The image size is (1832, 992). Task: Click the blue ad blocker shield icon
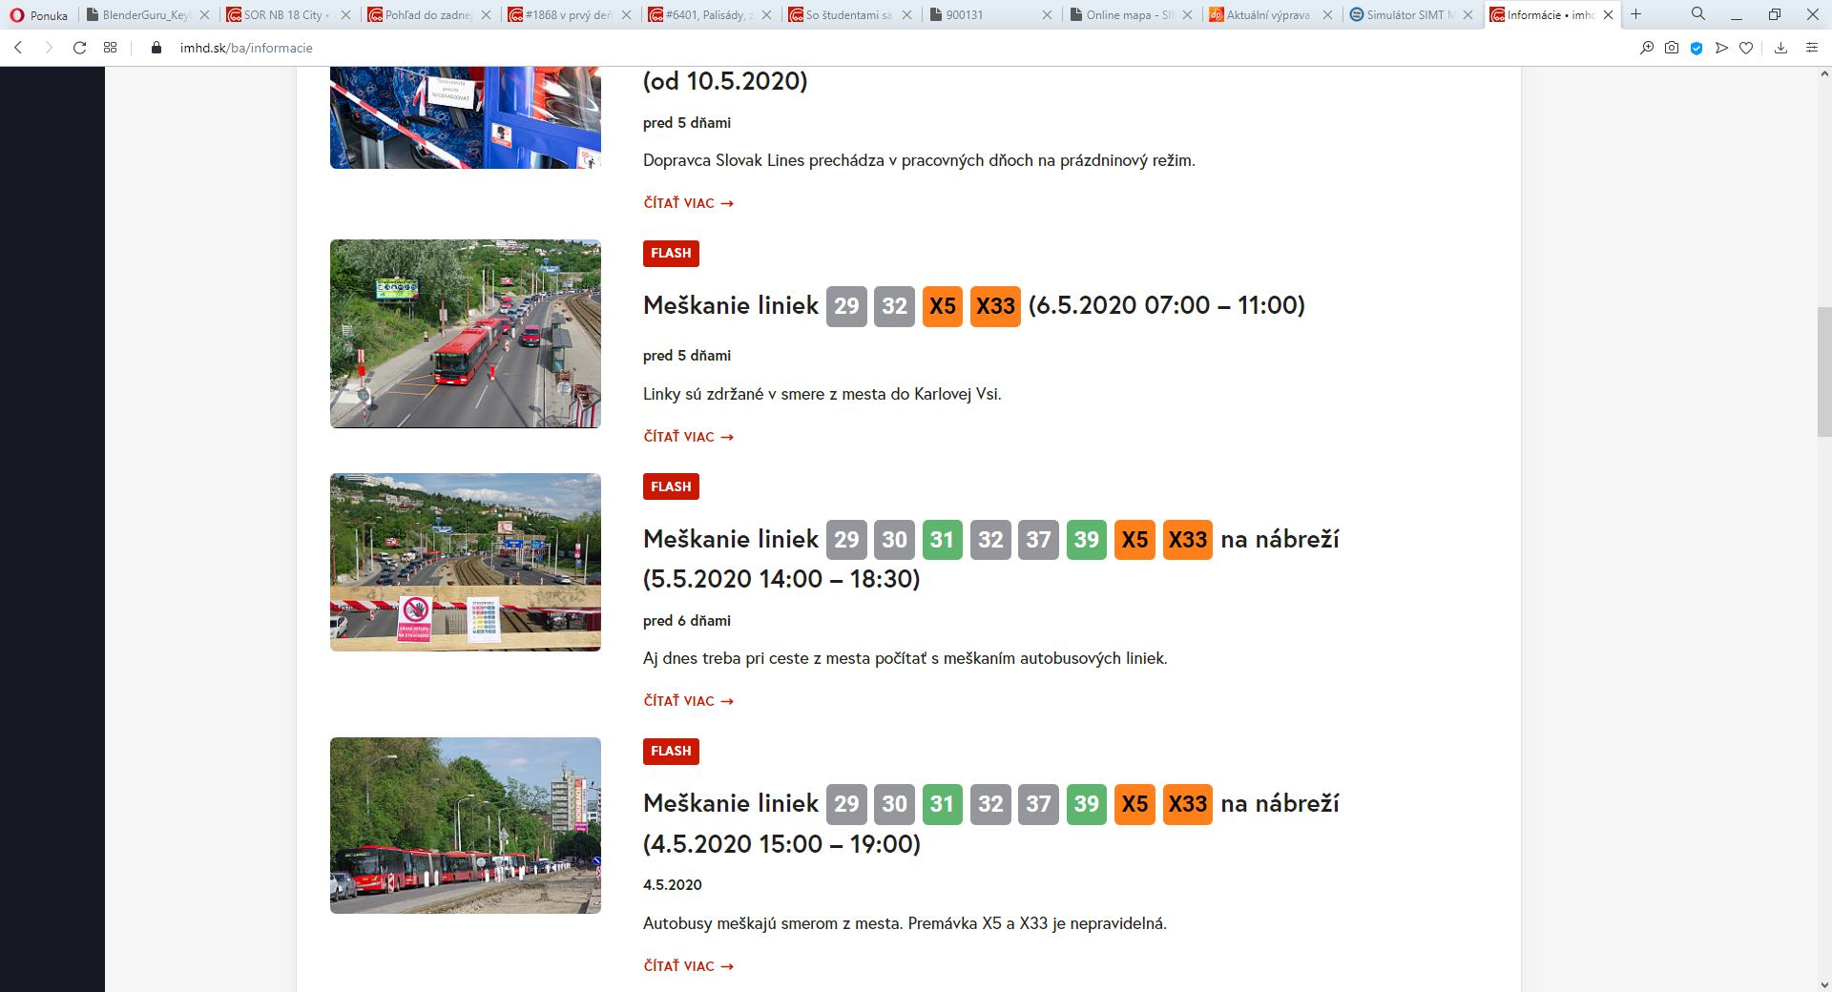click(x=1697, y=48)
